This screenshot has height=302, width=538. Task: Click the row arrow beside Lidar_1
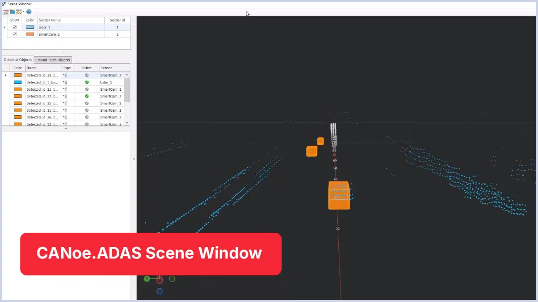point(4,27)
